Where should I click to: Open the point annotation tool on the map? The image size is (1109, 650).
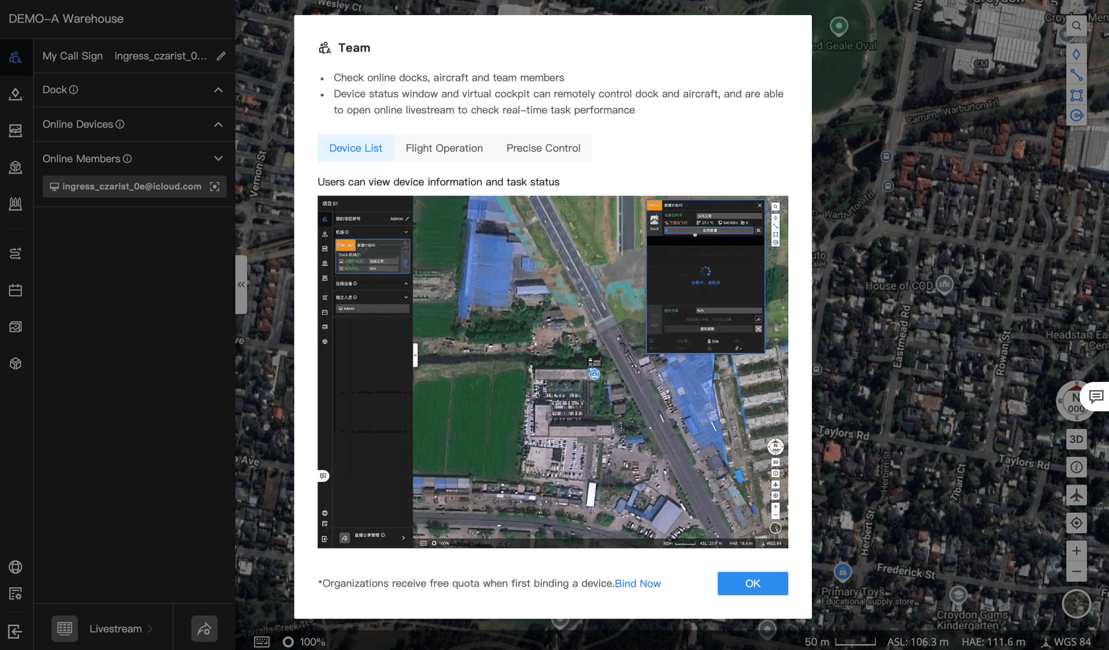[x=1076, y=54]
